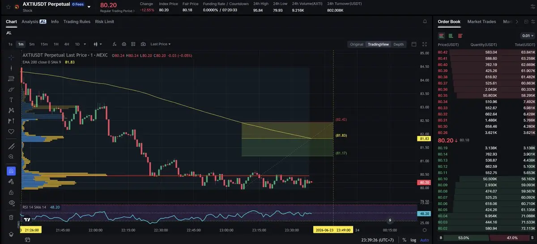Select the chart patterns tool
537x244 pixels.
click(11, 110)
